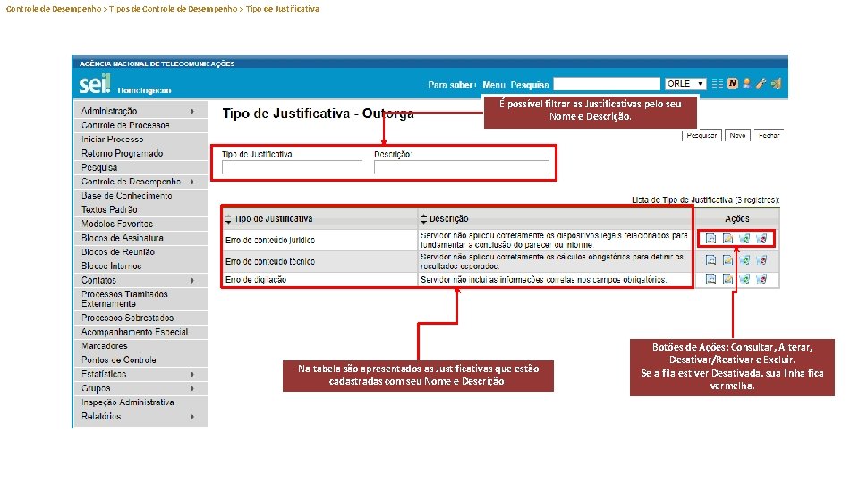
Task: Open Base de Conhecimento menu item
Action: click(x=140, y=196)
